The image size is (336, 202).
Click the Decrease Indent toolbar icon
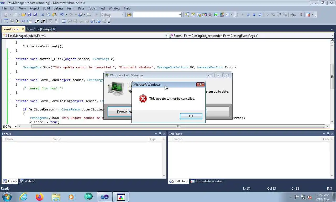click(37, 21)
